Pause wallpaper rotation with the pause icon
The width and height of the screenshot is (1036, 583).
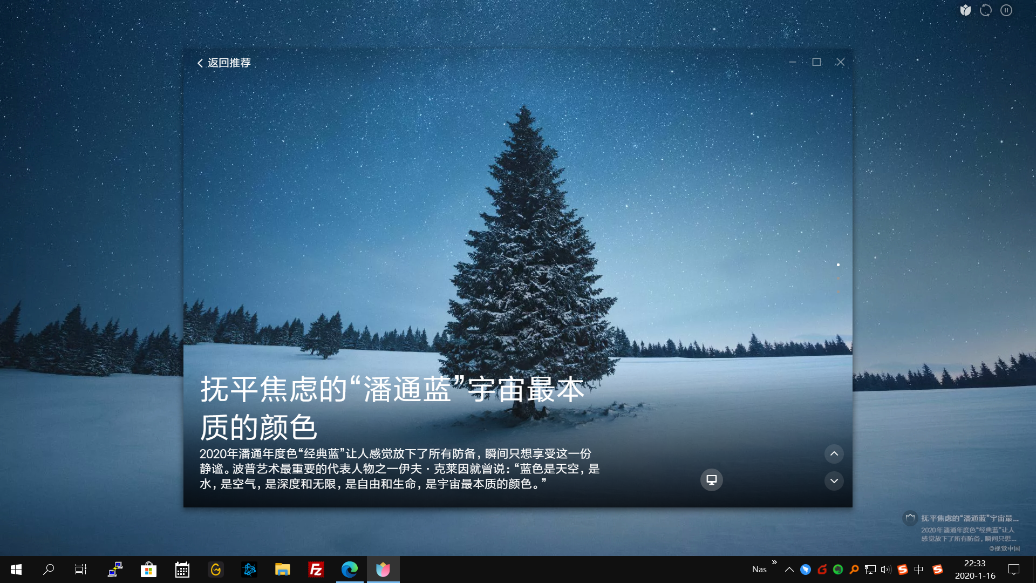coord(1006,10)
